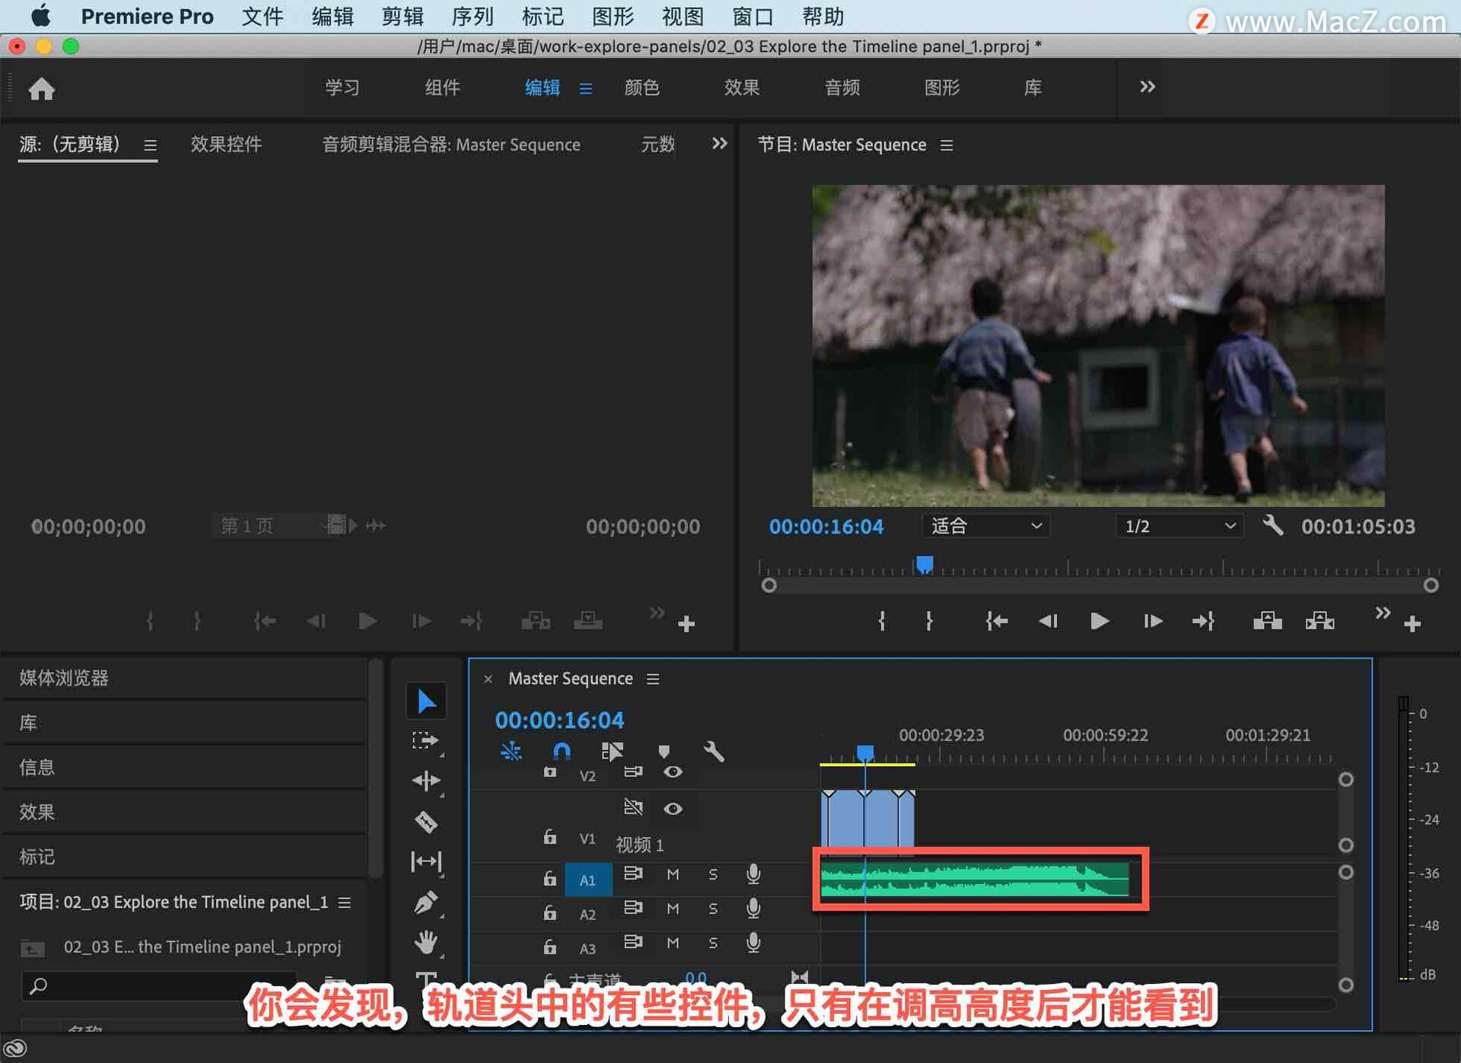Open Master Sequence timeline panel menu
This screenshot has height=1063, width=1461.
click(653, 679)
